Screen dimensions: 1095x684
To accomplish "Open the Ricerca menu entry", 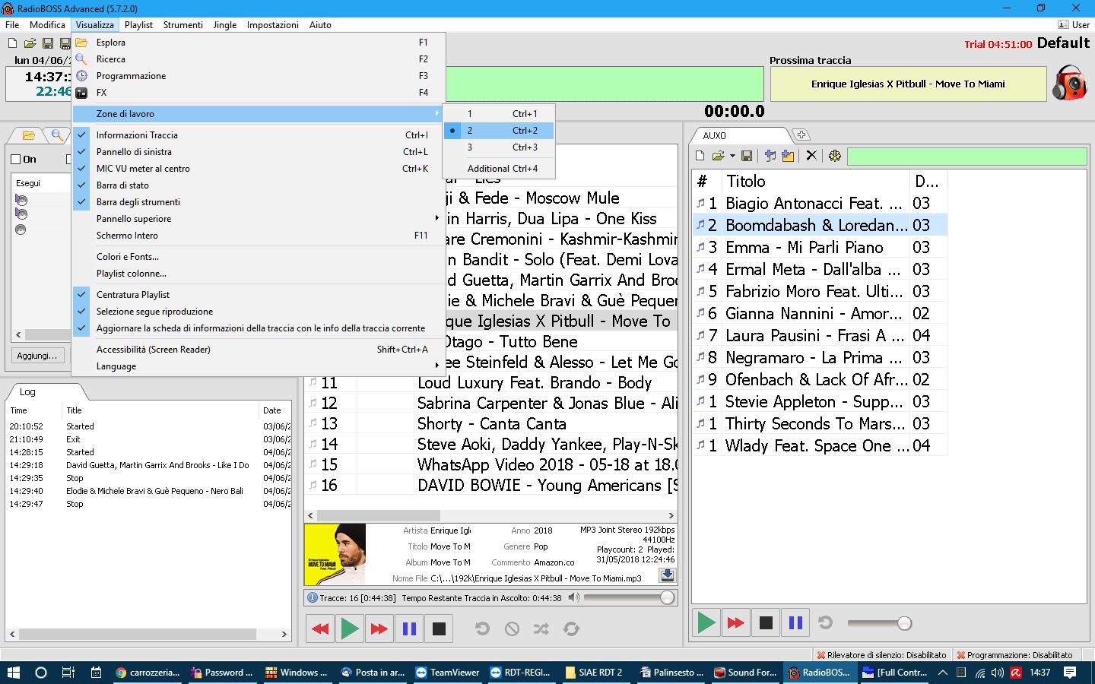I will pyautogui.click(x=259, y=59).
